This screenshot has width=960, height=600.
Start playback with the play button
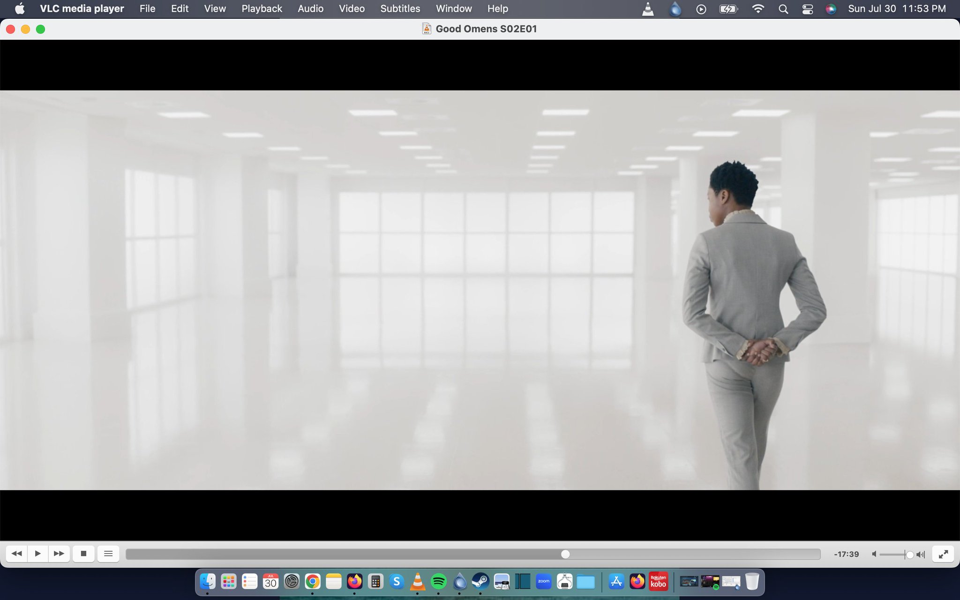pos(38,554)
